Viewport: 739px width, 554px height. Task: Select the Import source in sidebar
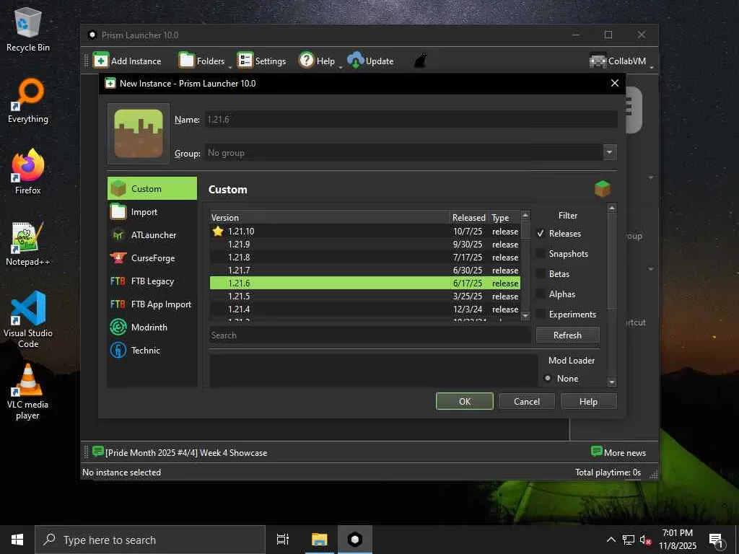[x=152, y=212]
